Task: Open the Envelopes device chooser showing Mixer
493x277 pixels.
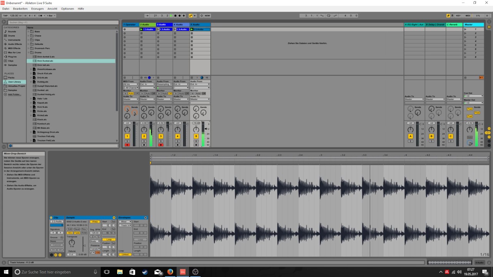Action: coord(125,222)
